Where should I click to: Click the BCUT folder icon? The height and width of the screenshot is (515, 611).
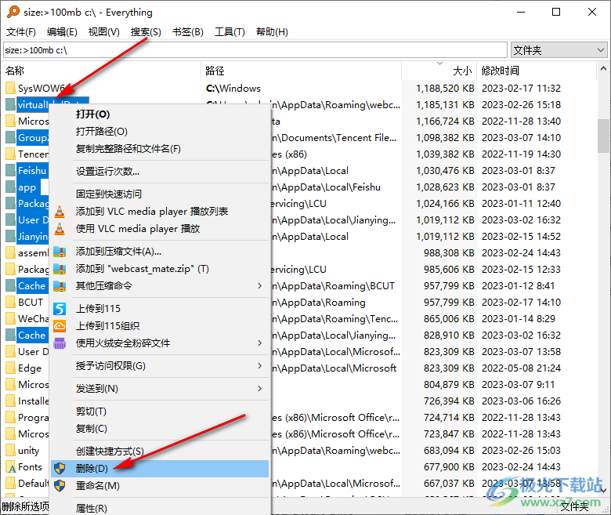click(10, 302)
